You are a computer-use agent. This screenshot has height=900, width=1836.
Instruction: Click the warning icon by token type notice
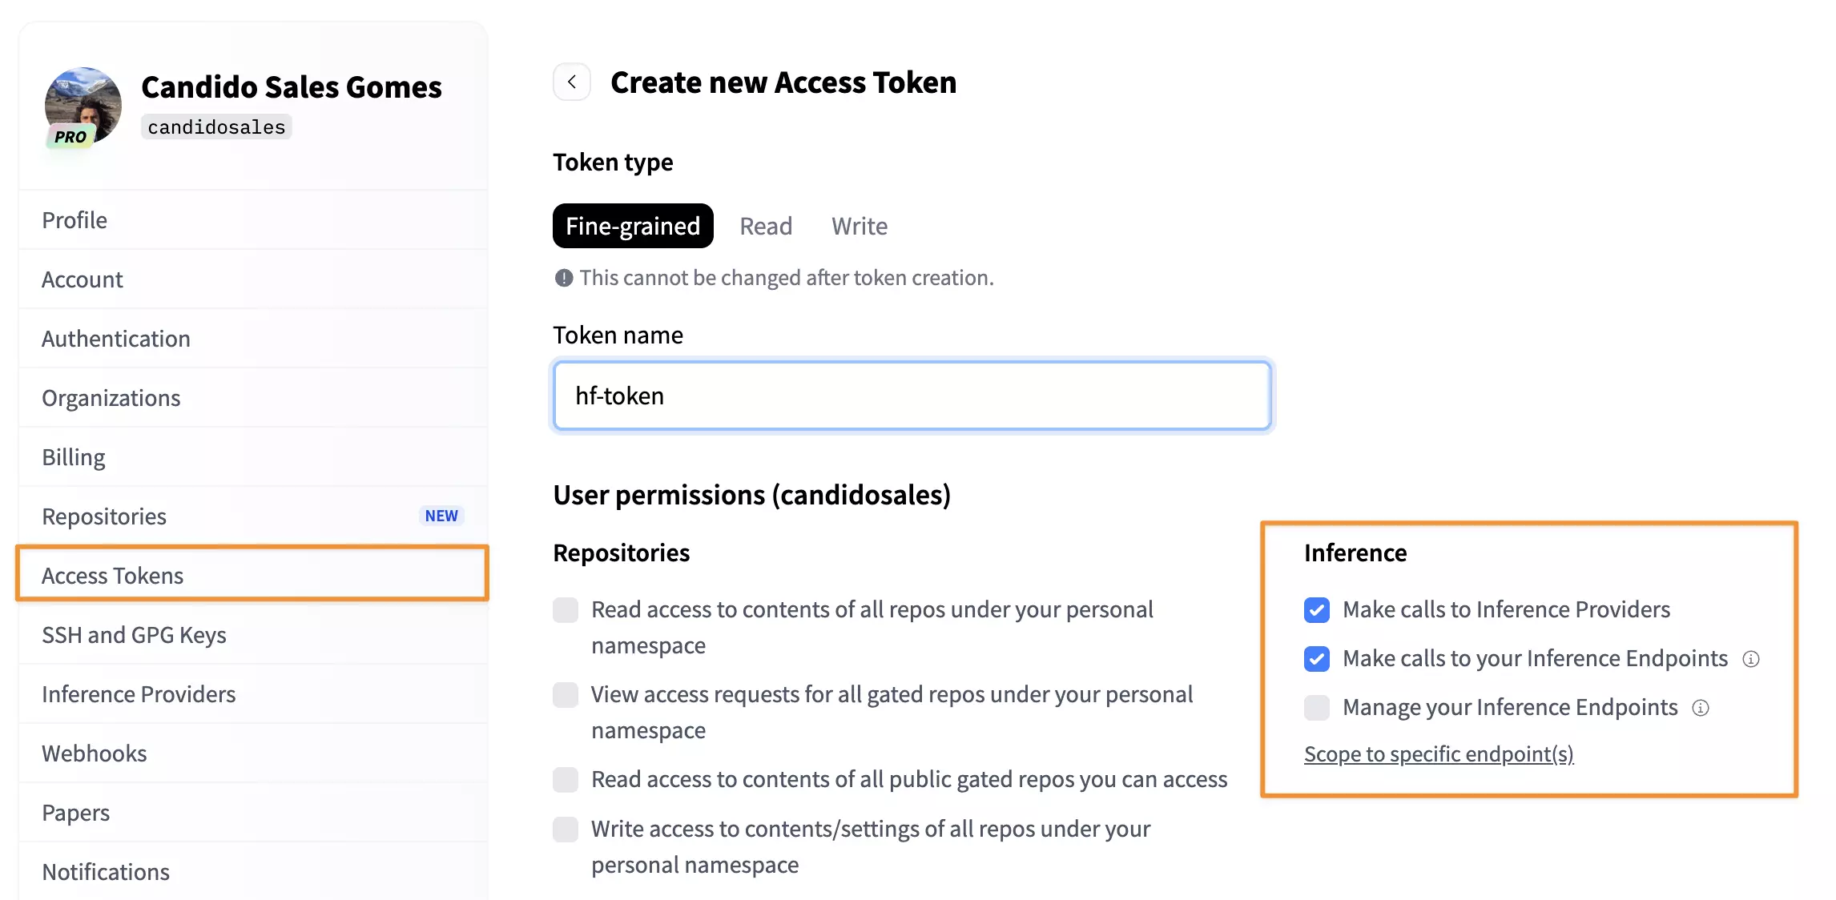[564, 278]
